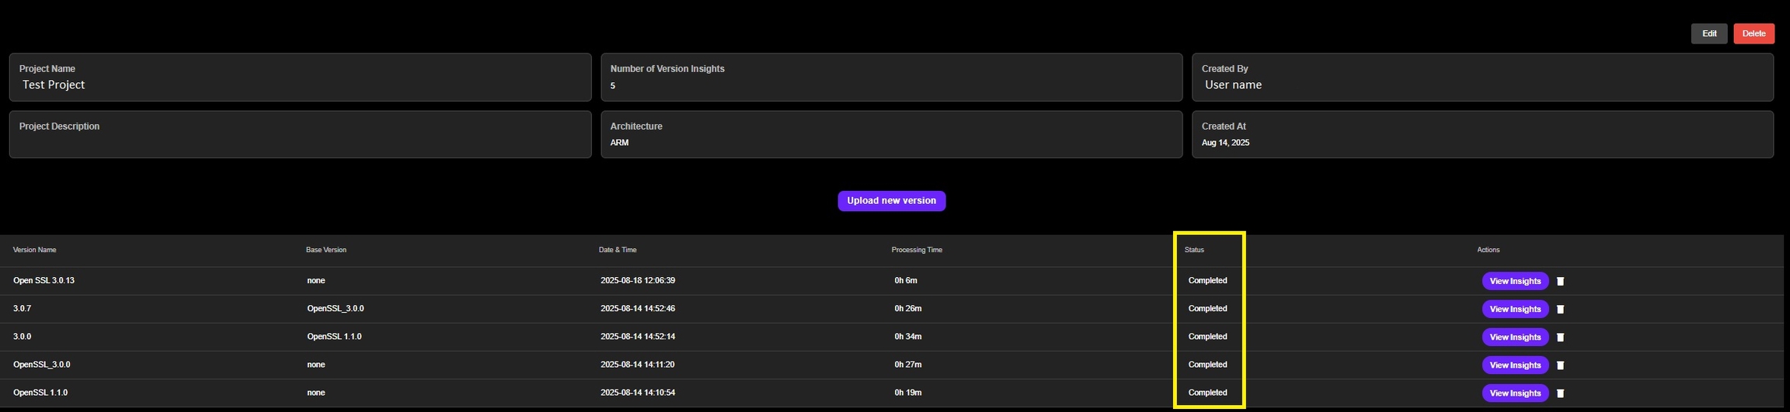View Insights for OpenSSL_3.0.0
This screenshot has width=1790, height=412.
point(1515,365)
